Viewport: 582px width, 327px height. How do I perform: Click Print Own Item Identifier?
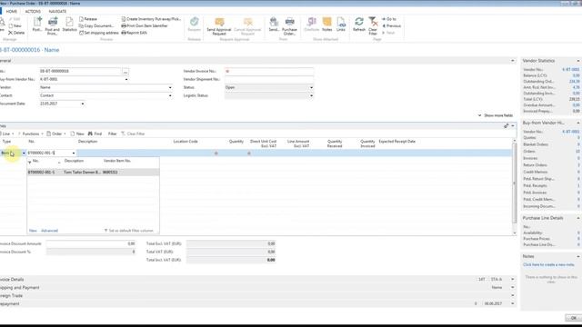pyautogui.click(x=145, y=26)
